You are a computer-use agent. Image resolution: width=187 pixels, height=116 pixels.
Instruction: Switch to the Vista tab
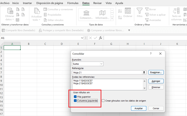point(108,3)
